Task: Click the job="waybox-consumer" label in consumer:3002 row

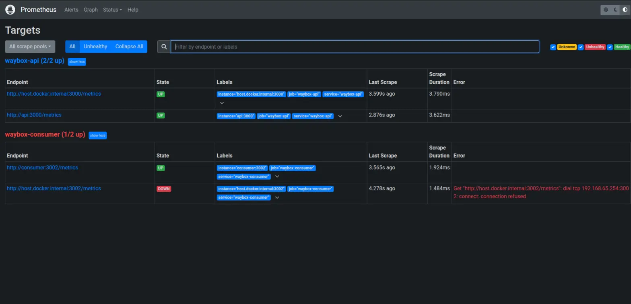Action: (x=293, y=168)
